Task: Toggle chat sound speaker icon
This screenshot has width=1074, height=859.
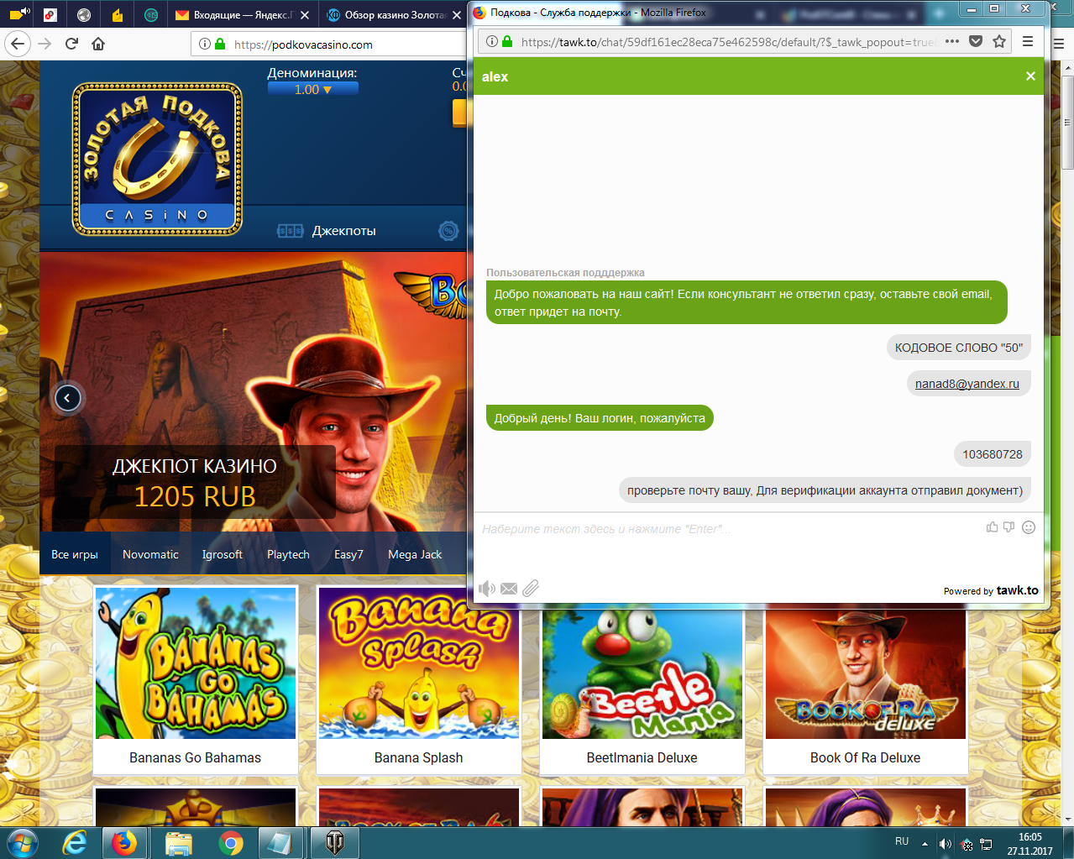Action: (x=487, y=589)
